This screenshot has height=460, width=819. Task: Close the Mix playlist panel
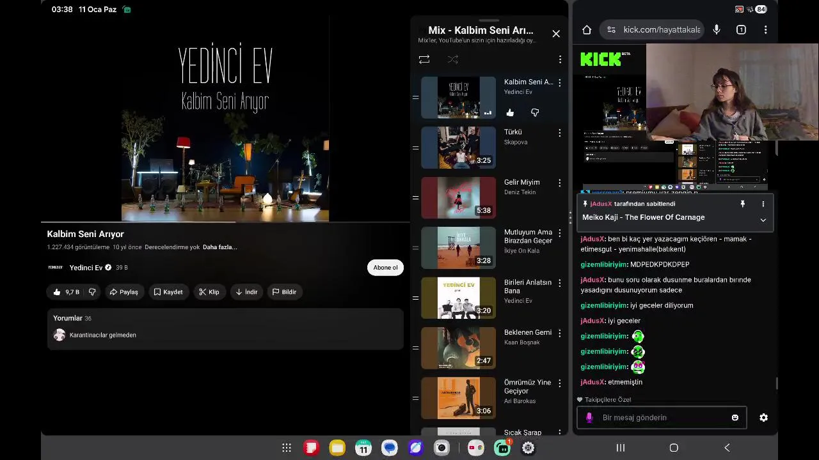pos(556,34)
